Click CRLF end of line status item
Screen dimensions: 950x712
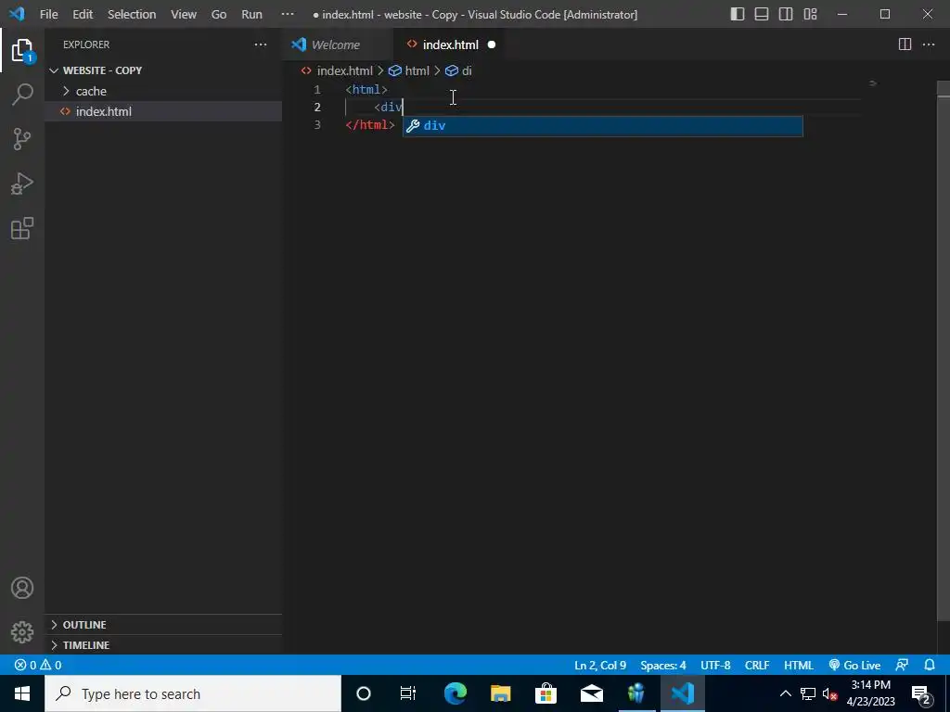coord(757,665)
